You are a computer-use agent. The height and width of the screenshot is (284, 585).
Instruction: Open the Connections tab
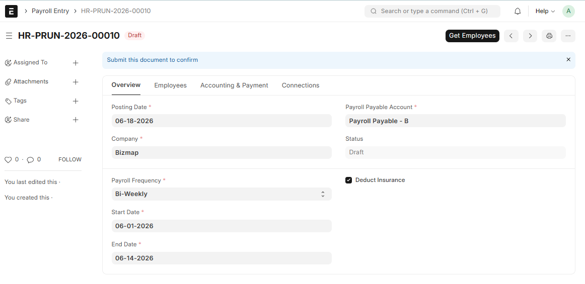coord(301,85)
